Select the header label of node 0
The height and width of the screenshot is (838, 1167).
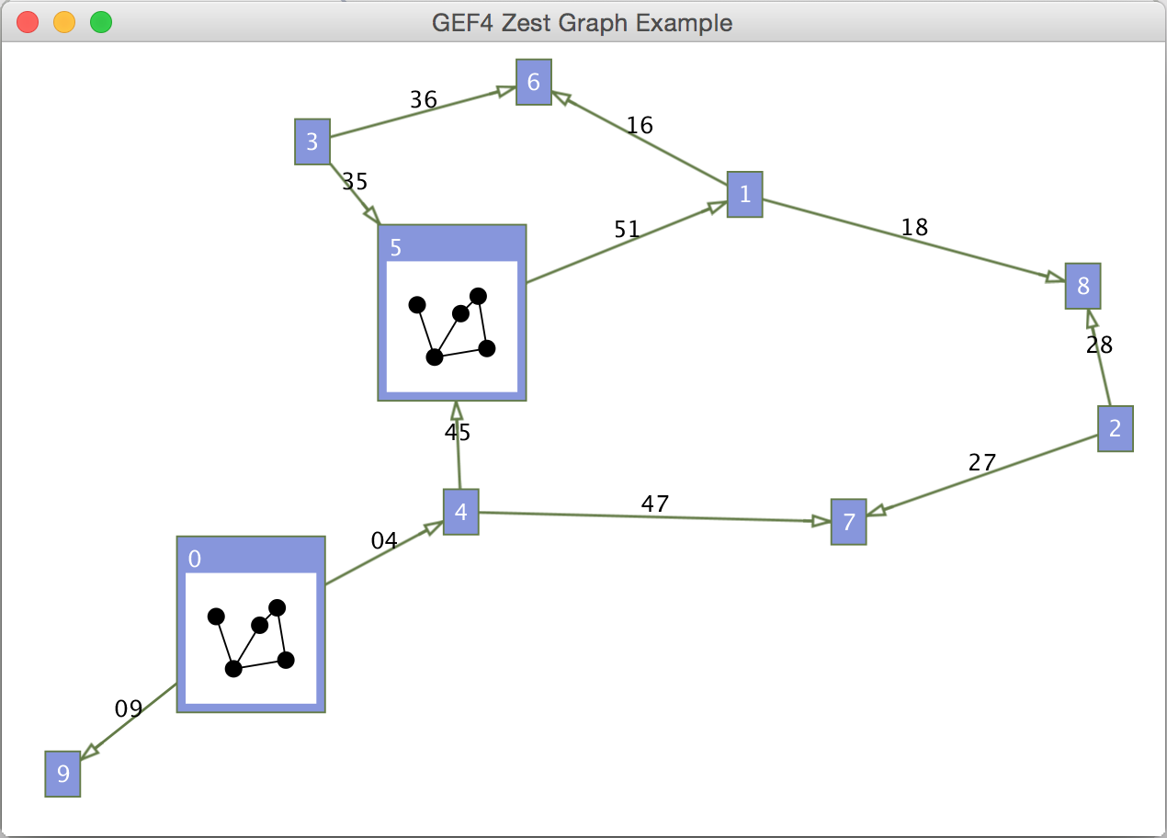click(195, 559)
